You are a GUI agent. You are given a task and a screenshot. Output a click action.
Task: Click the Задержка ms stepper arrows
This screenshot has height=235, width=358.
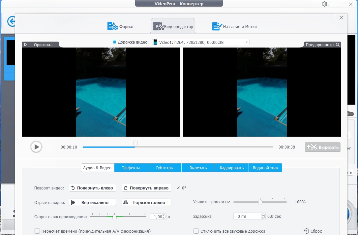pos(263,217)
